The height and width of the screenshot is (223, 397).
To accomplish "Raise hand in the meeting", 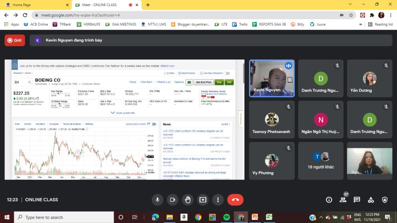I will tap(188, 200).
